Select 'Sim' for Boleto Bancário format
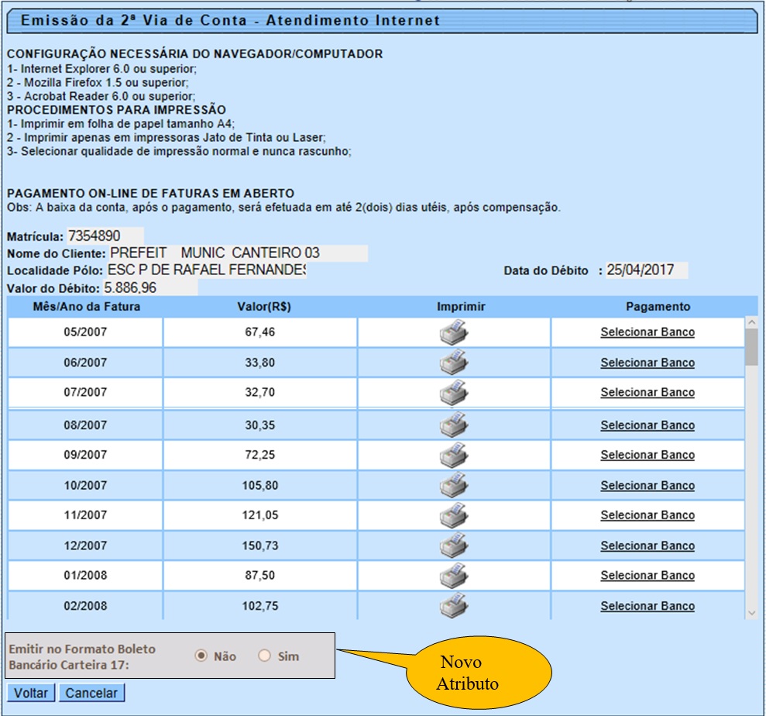Screen dimensions: 766x716 265,656
